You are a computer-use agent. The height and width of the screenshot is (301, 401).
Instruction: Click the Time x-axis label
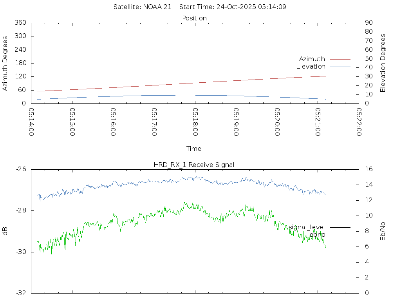[194, 149]
